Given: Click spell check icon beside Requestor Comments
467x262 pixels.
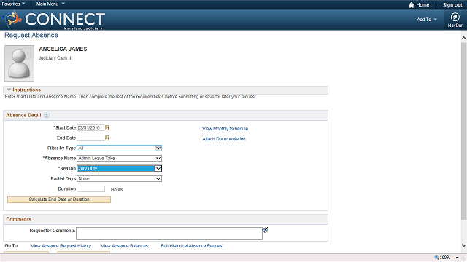Looking at the screenshot, I should pyautogui.click(x=265, y=230).
